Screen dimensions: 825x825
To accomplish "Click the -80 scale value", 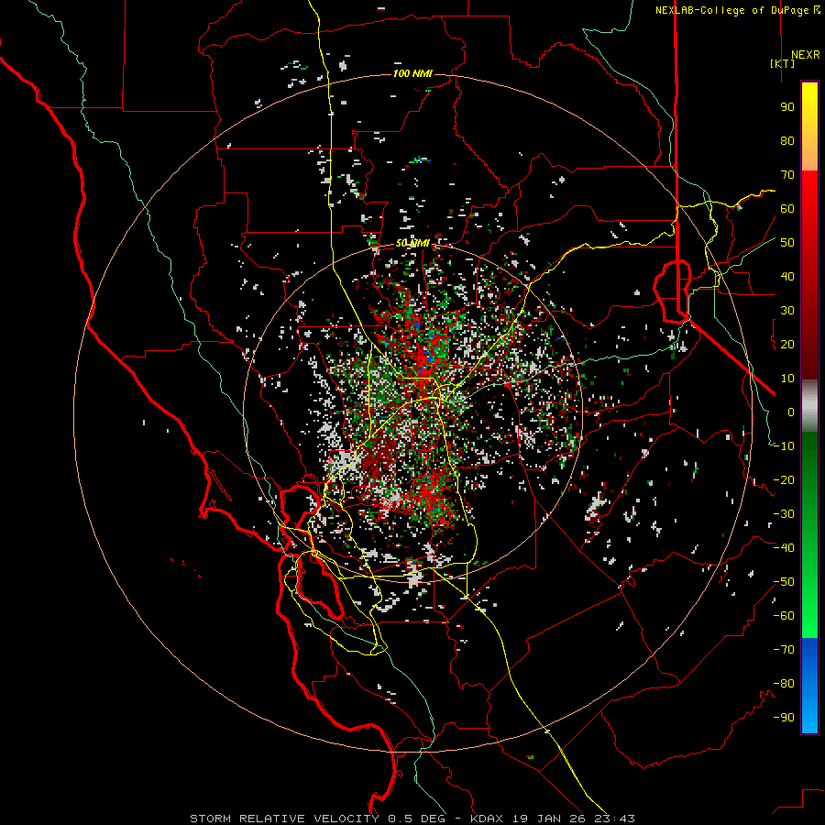I will point(784,684).
